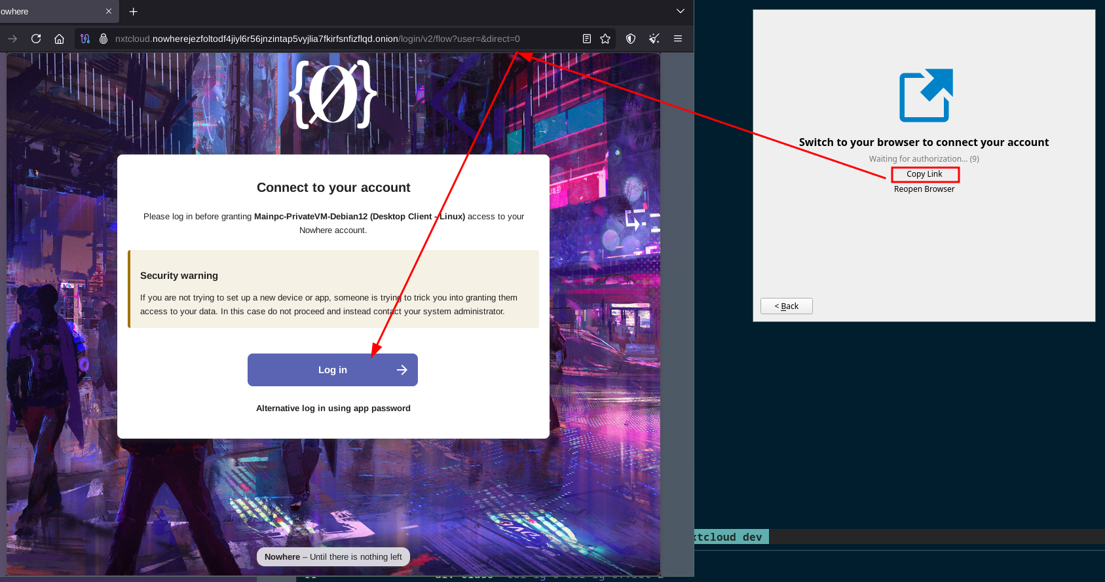Image resolution: width=1105 pixels, height=582 pixels.
Task: Click the Nowhere logo at top of page
Action: click(x=333, y=94)
